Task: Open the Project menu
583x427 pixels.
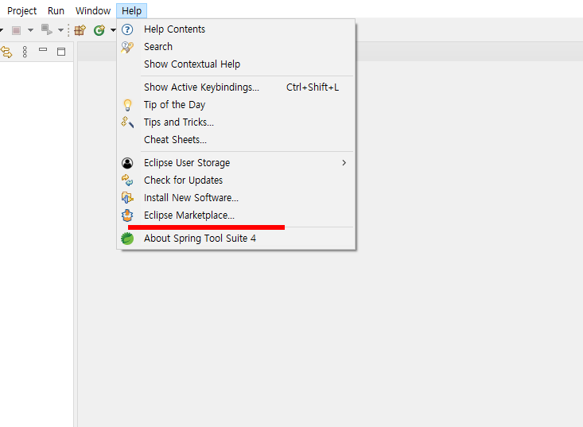Action: point(21,11)
